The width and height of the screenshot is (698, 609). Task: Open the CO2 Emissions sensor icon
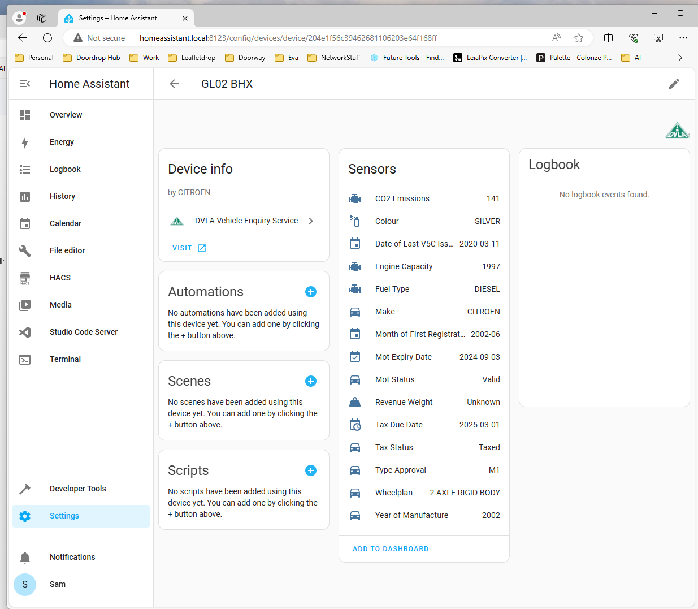point(355,198)
